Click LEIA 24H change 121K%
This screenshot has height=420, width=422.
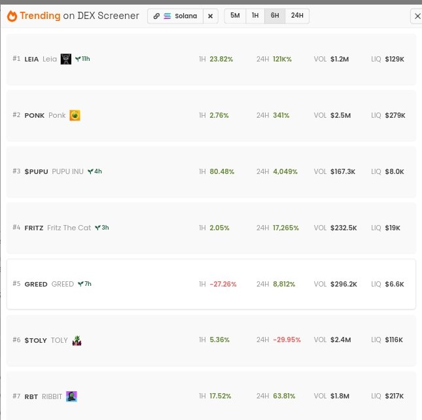click(x=282, y=59)
